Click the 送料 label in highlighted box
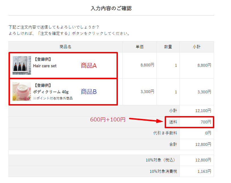Viewport: 231px width, 183px height. tap(173, 122)
